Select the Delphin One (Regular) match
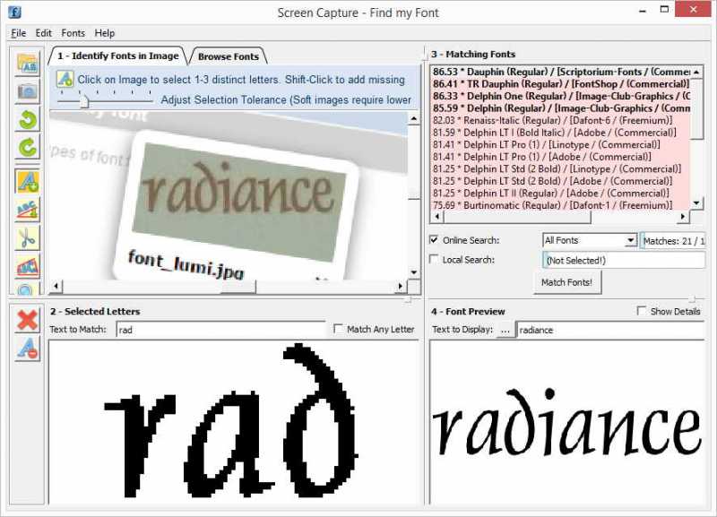The height and width of the screenshot is (517, 717). (x=561, y=97)
